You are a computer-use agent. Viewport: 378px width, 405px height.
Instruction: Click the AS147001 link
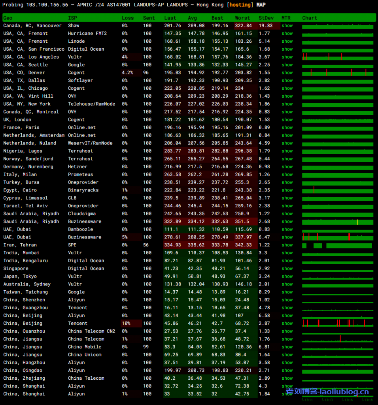click(119, 5)
